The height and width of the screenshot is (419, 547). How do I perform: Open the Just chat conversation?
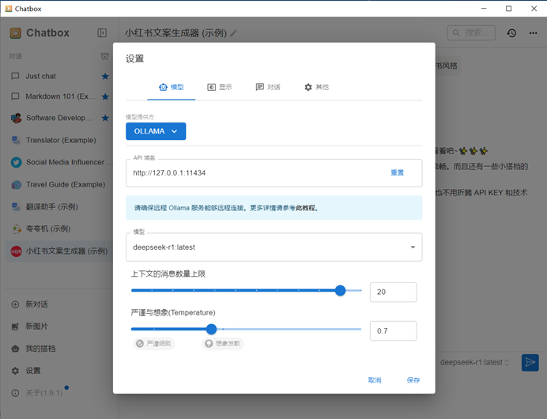tap(58, 76)
